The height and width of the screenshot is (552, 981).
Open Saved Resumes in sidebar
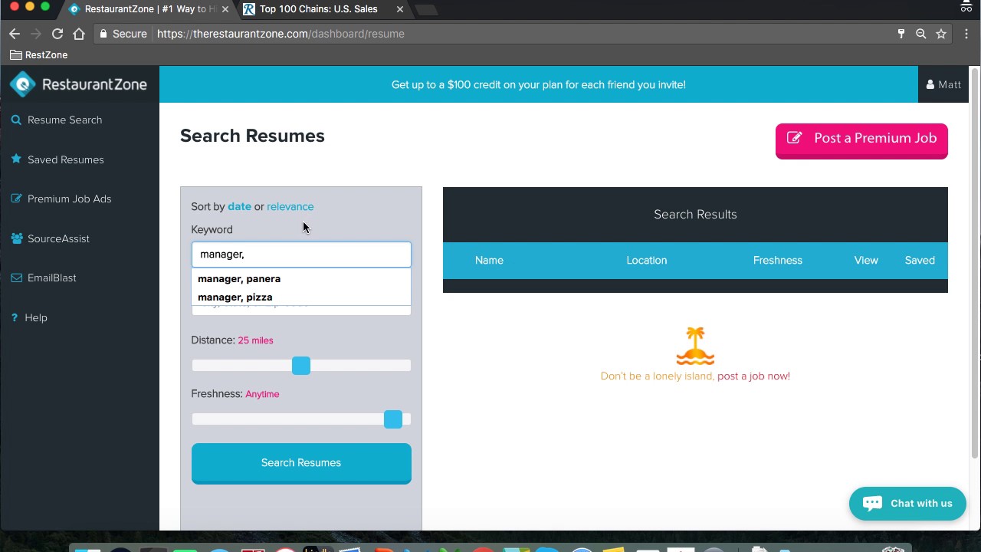tap(65, 159)
